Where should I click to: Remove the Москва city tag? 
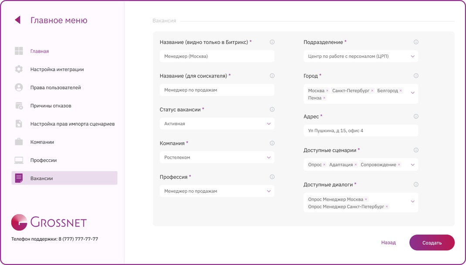[327, 91]
